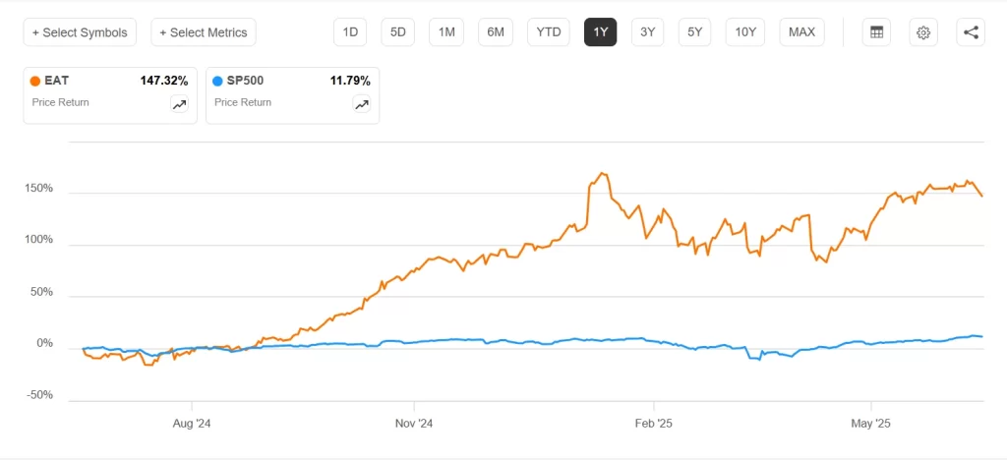The width and height of the screenshot is (1007, 460).
Task: Open chart settings gear icon
Action: pos(923,32)
